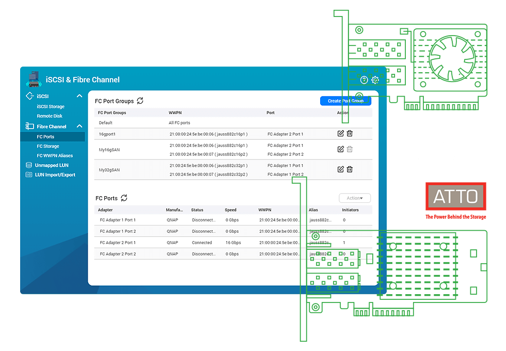Go to iSCSI Storage
Screen dimensions: 506x351
coord(51,106)
